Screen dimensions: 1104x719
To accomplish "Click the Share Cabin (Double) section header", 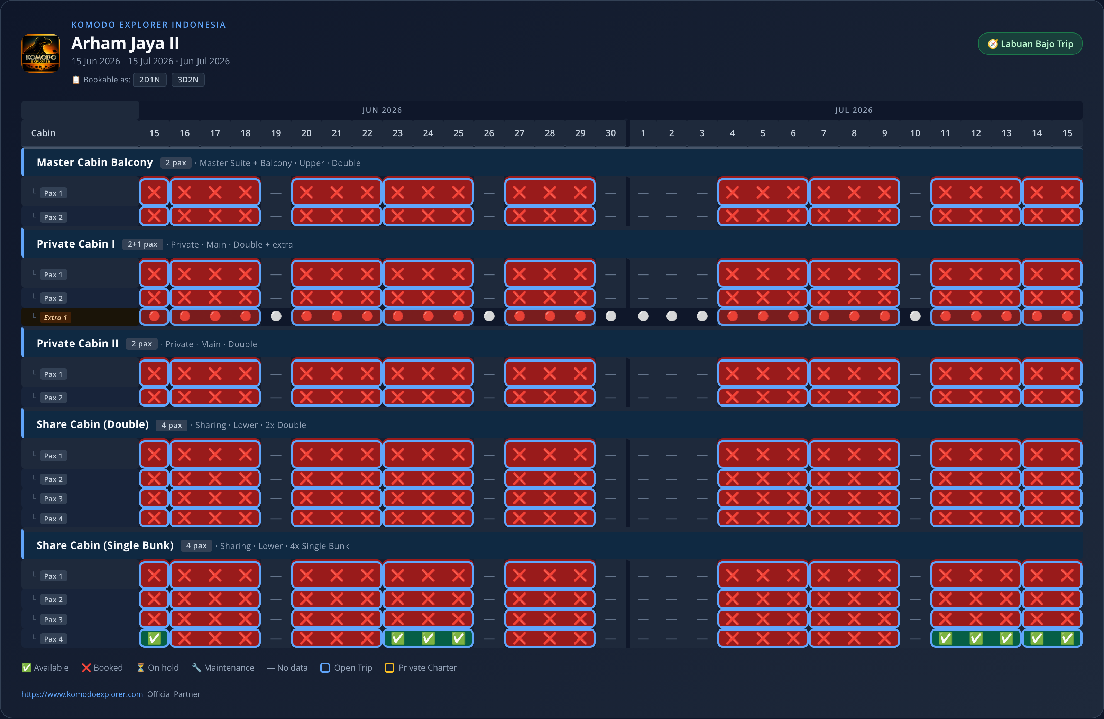I will [552, 424].
